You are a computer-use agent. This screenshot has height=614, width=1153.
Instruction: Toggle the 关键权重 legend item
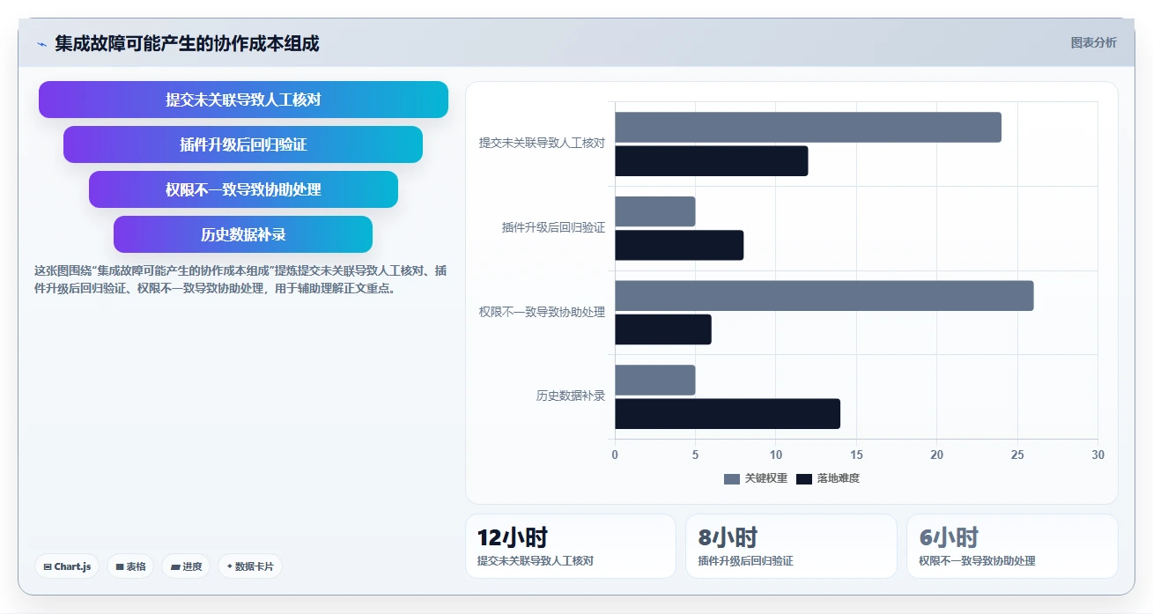(756, 478)
